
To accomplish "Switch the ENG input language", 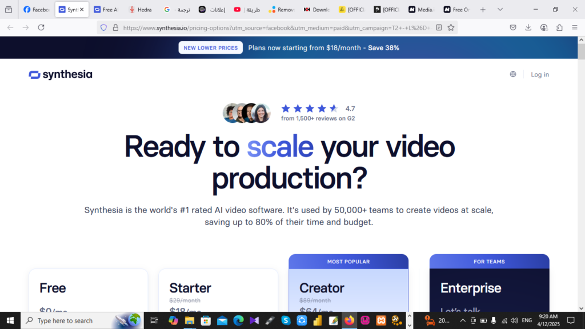I will 527,320.
